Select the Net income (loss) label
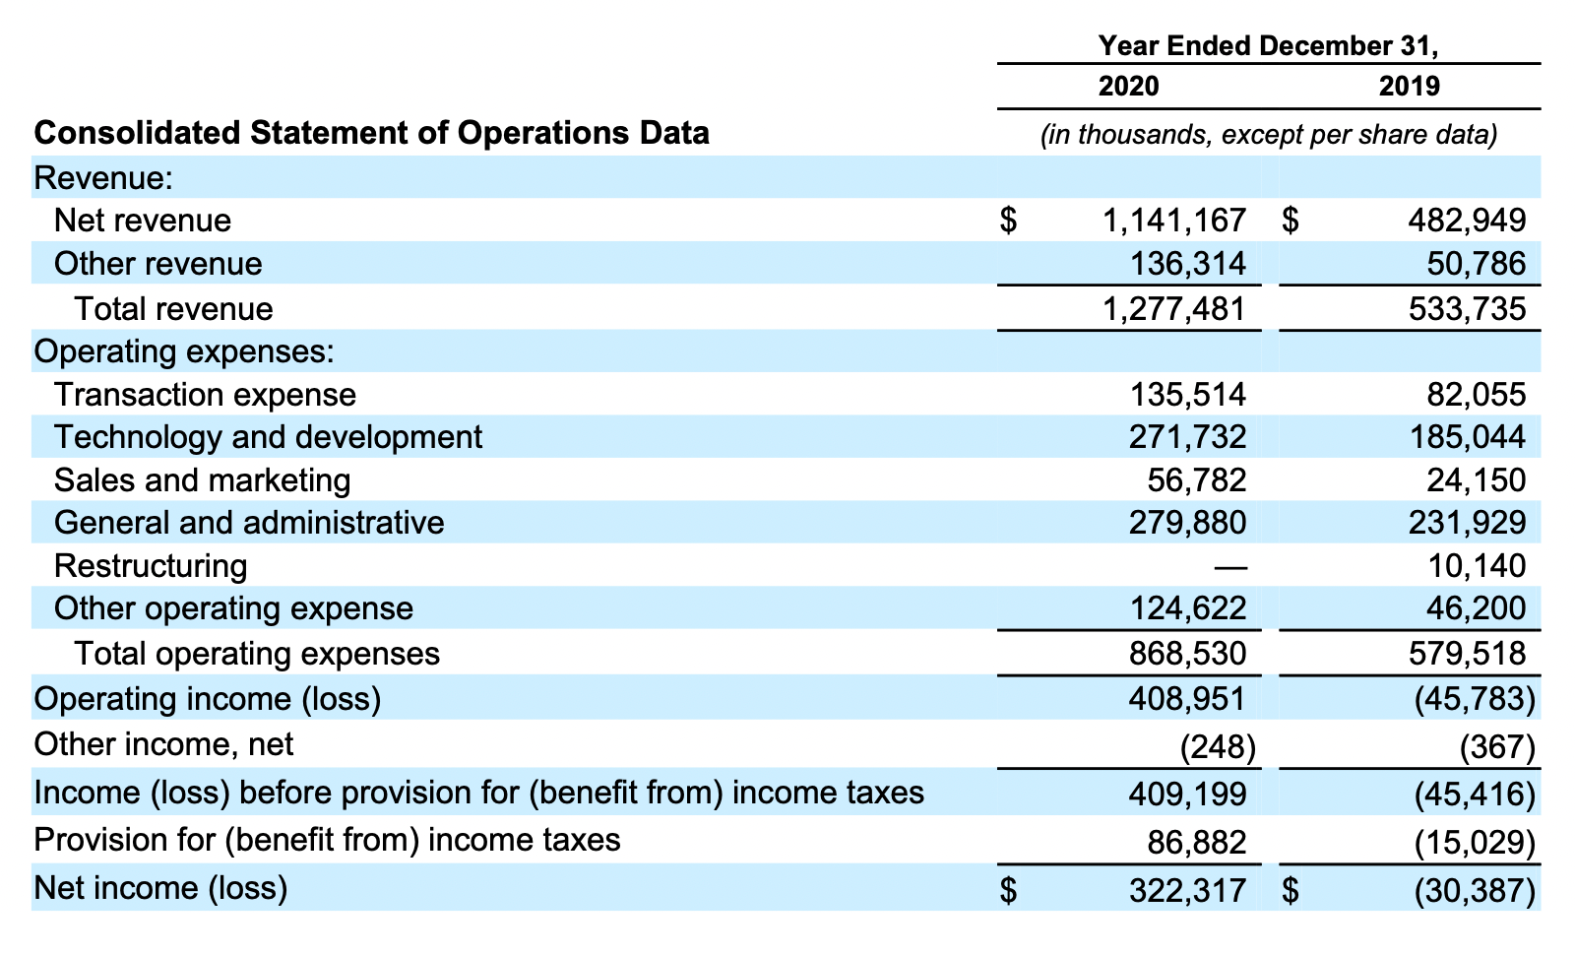This screenshot has height=955, width=1575. (x=161, y=888)
